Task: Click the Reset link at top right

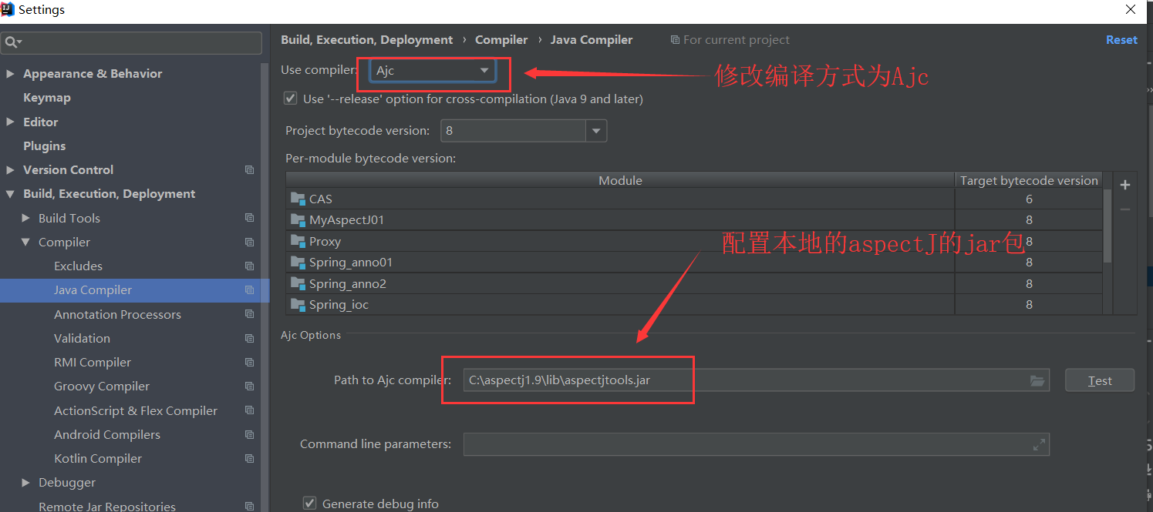Action: click(1121, 39)
